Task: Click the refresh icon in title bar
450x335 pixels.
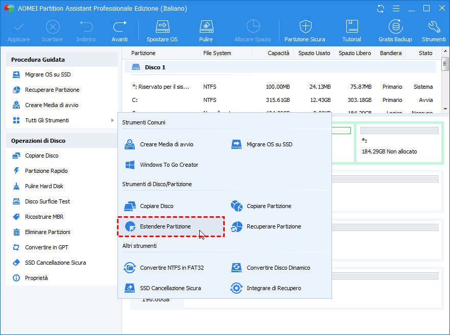Action: [x=381, y=9]
